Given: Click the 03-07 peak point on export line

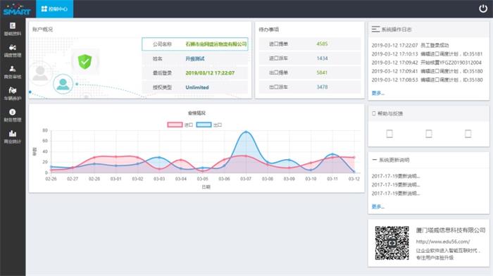Looking at the screenshot, I should pos(246,132).
